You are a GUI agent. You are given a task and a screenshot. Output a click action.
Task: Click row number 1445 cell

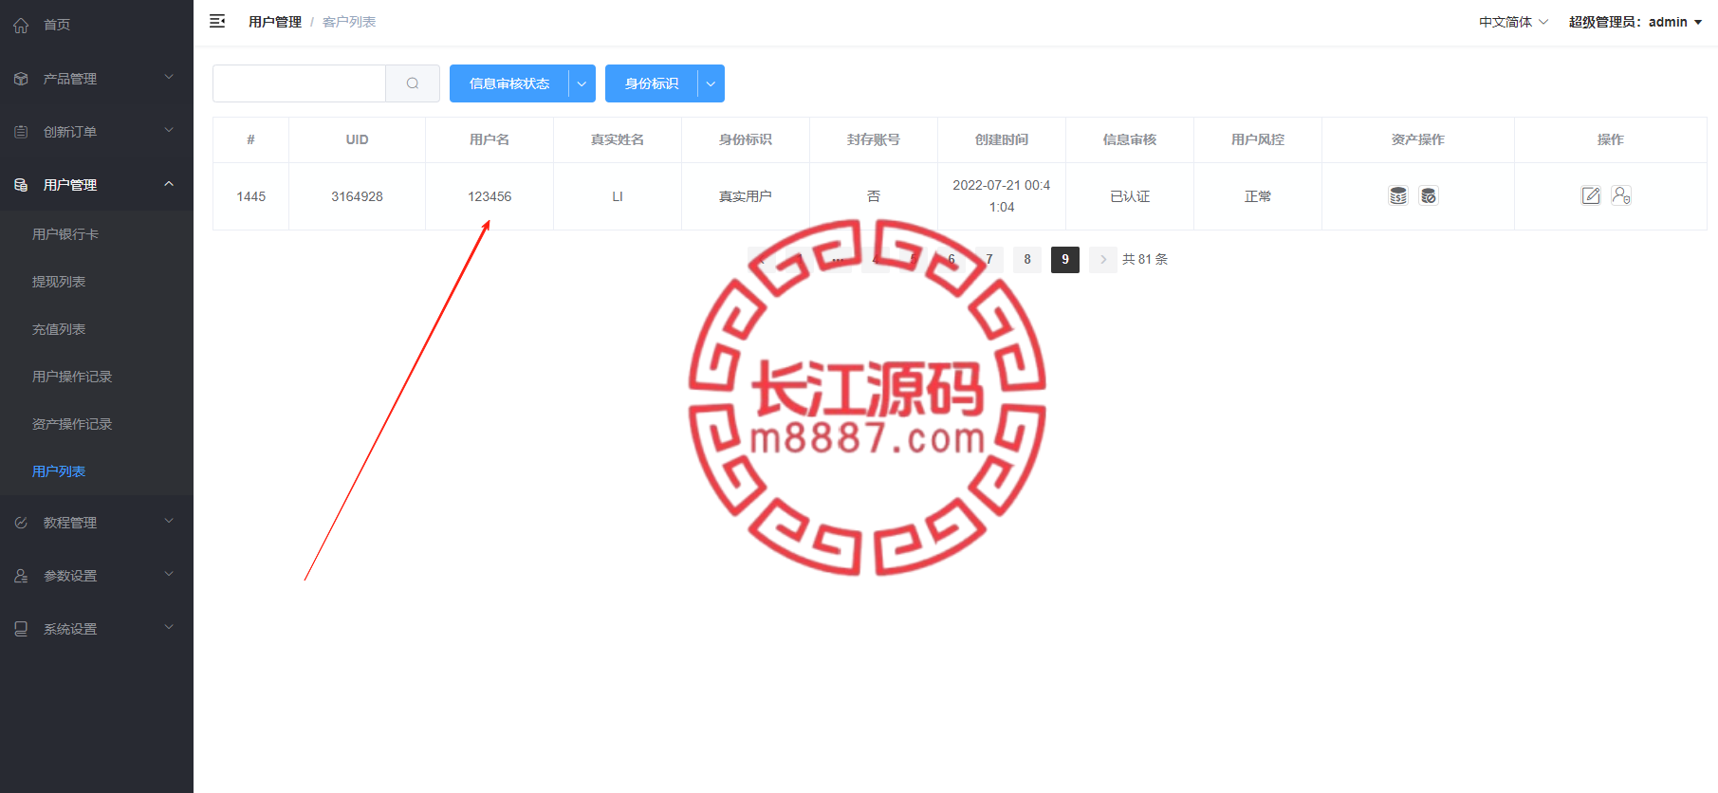[x=251, y=196]
